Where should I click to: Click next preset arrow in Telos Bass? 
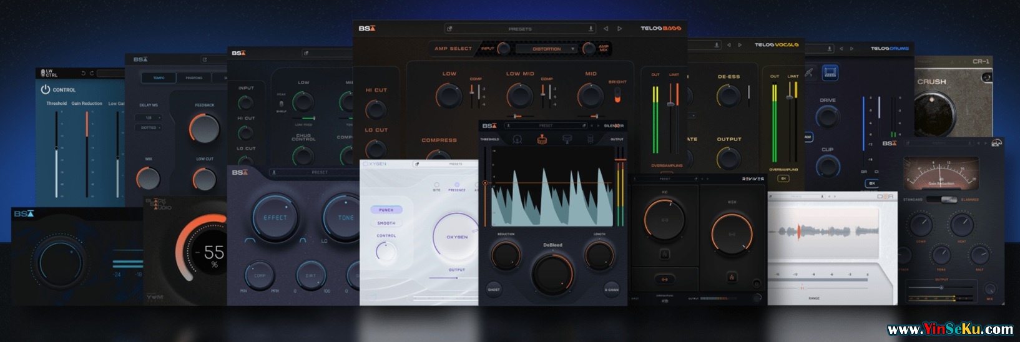pos(619,29)
